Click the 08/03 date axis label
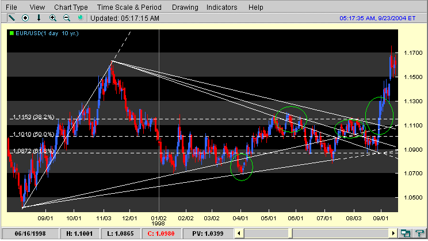Screen dimensions: 428x241 coord(354,219)
